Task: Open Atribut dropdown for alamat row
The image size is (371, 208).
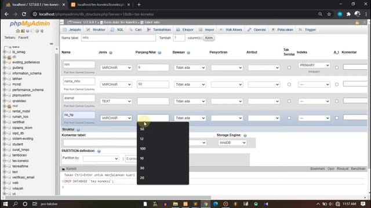Action: [264, 101]
